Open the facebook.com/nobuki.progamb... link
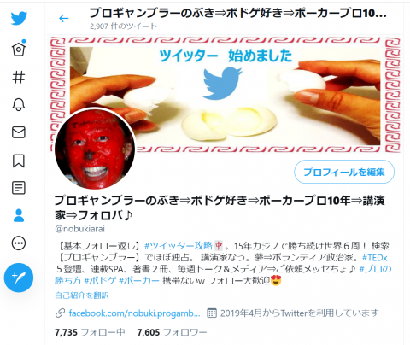 click(x=134, y=313)
